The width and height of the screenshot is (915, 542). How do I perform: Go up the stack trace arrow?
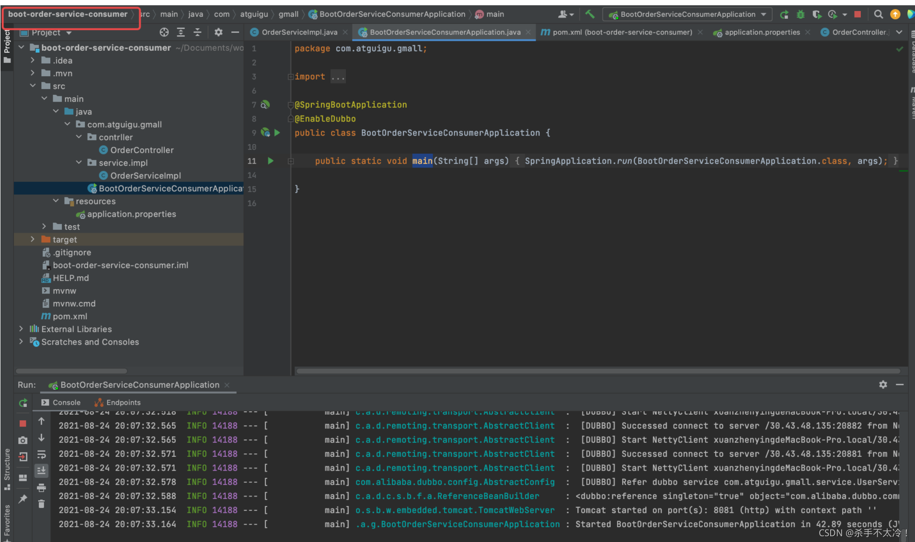pos(41,421)
